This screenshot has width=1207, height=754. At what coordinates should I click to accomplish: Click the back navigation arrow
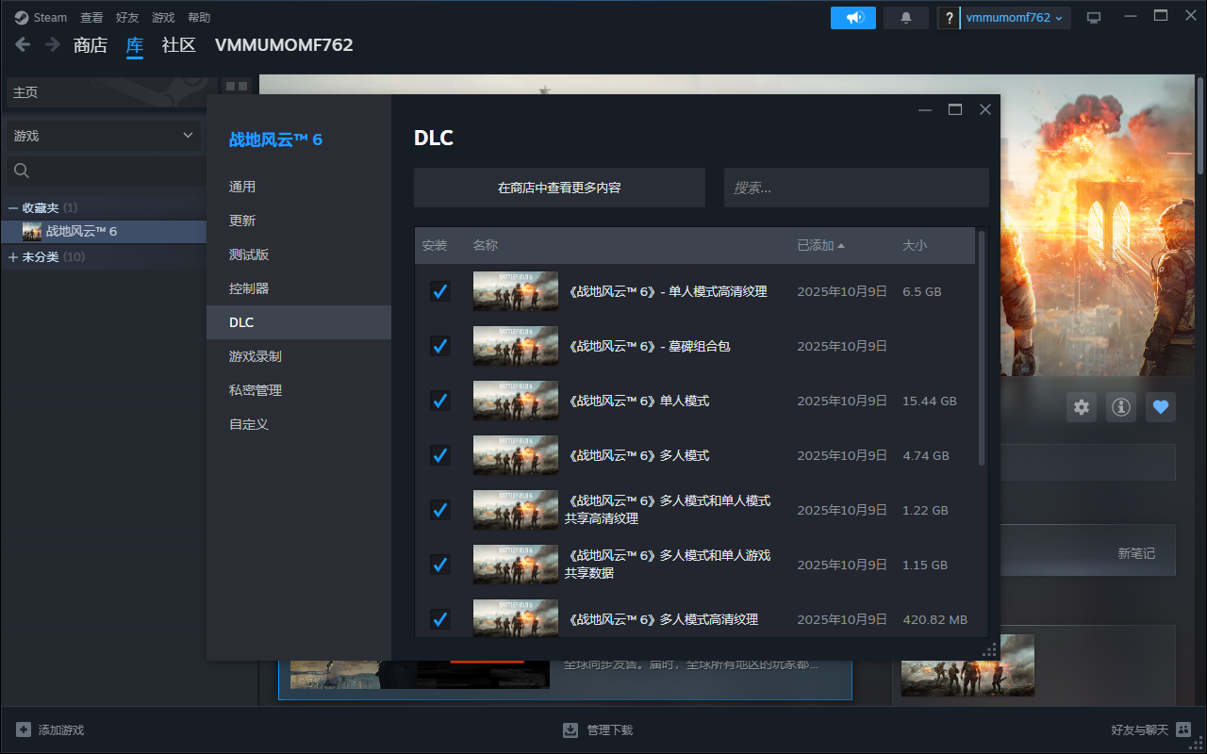(x=23, y=44)
